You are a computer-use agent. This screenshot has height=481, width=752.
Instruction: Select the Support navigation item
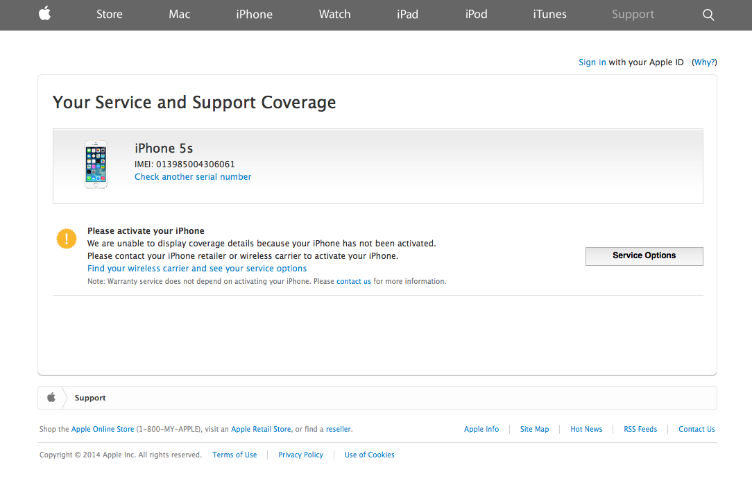[x=633, y=15]
